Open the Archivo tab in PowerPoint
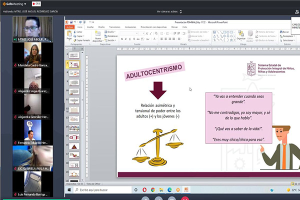Screen dimensions: 300x200 (71, 27)
